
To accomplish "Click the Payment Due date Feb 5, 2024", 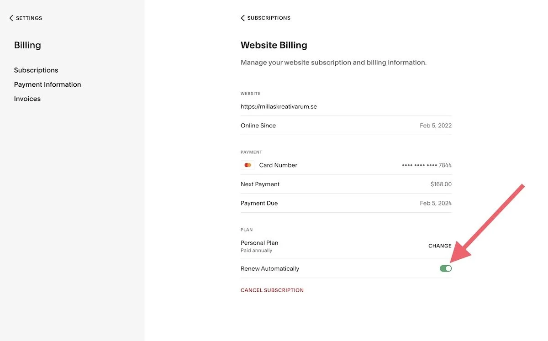I will pyautogui.click(x=436, y=203).
